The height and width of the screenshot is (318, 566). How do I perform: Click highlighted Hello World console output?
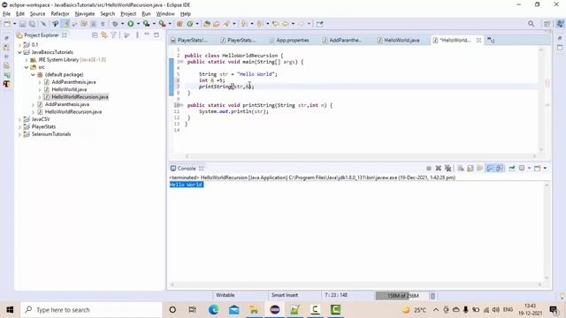pyautogui.click(x=187, y=185)
